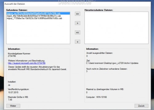Click the Maximal zu übertragendes Volumen label
Viewport: 154px width, 110px height.
[x=105, y=89]
